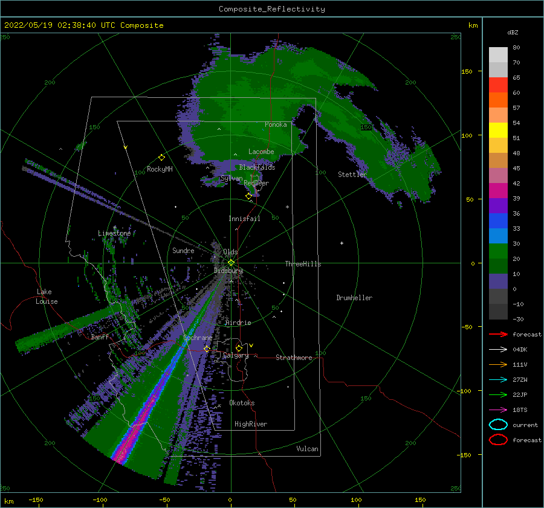The width and height of the screenshot is (544, 508).
Task: Click the 18TS legend label
Action: pyautogui.click(x=520, y=410)
